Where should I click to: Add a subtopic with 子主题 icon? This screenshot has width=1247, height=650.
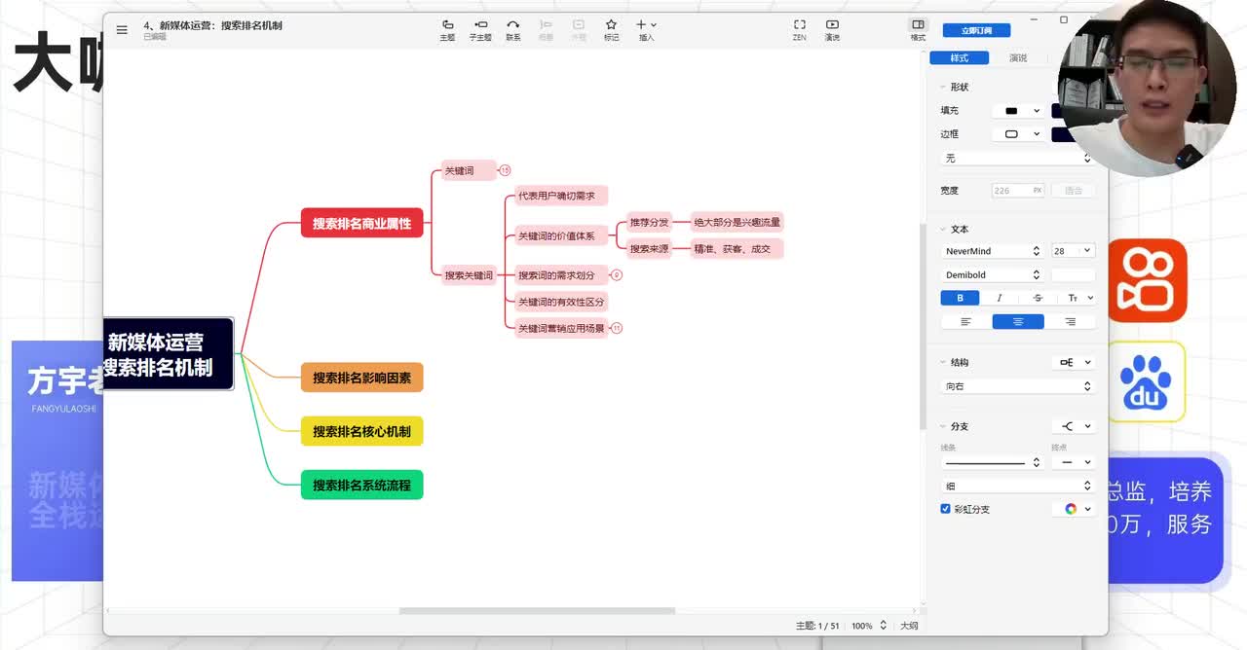tap(480, 29)
